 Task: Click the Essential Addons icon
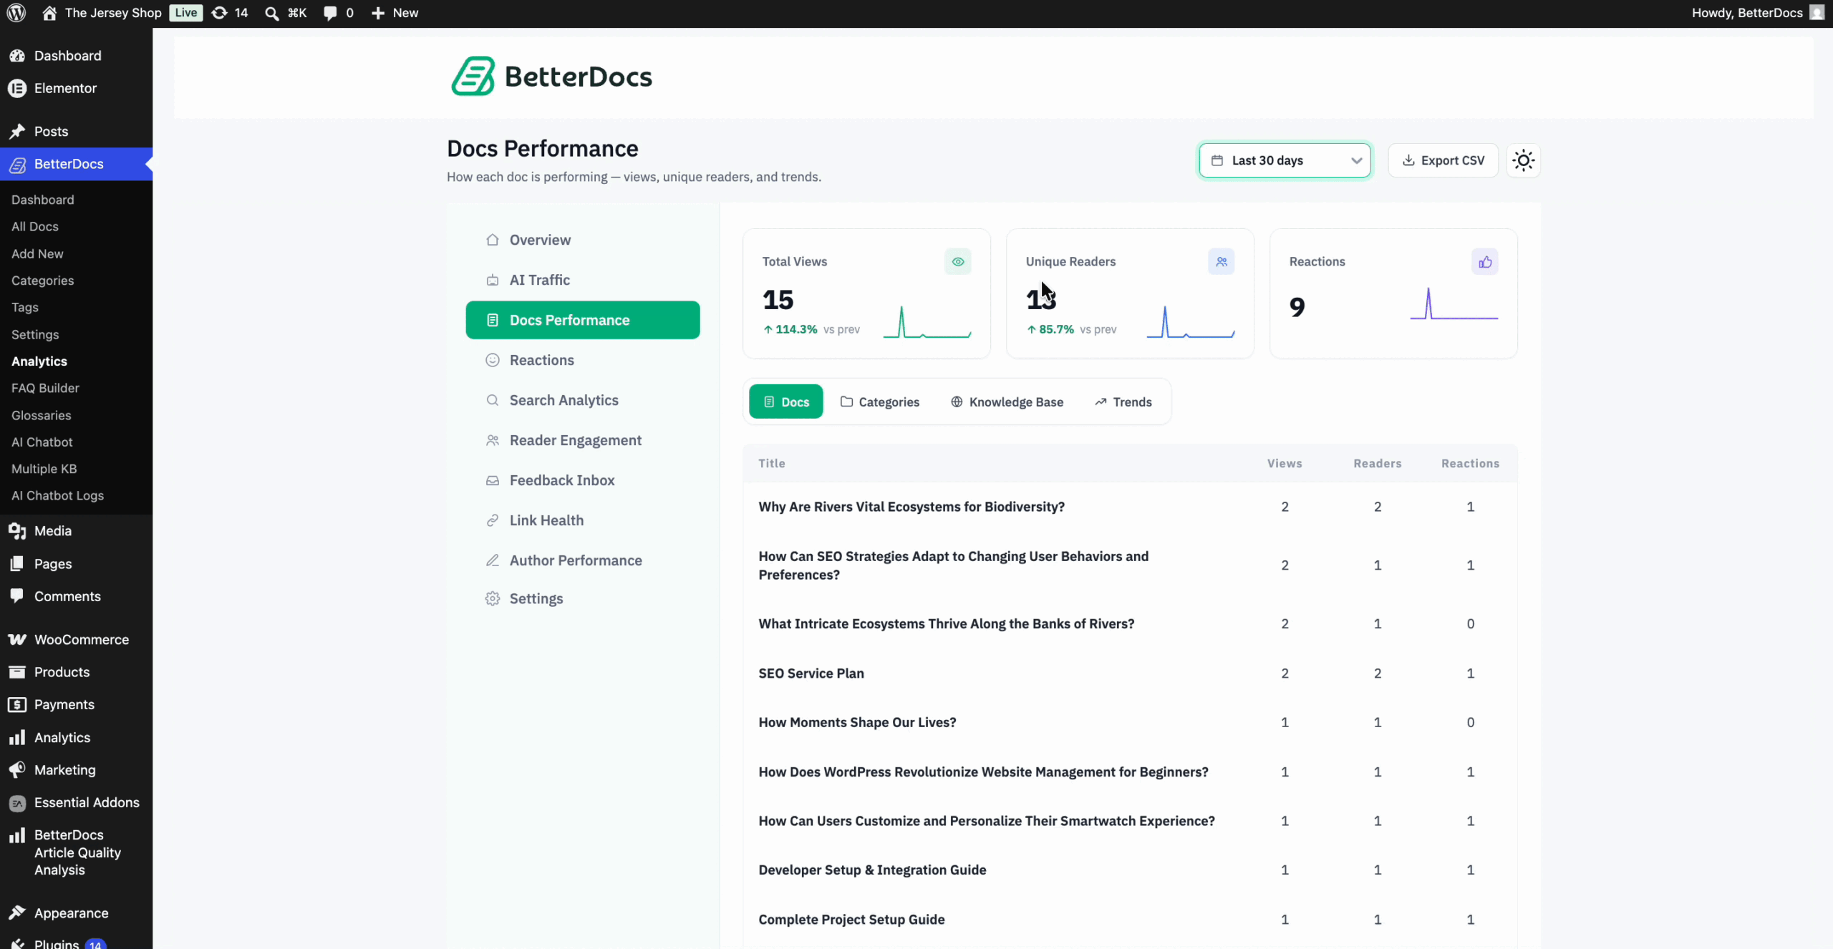coord(17,803)
